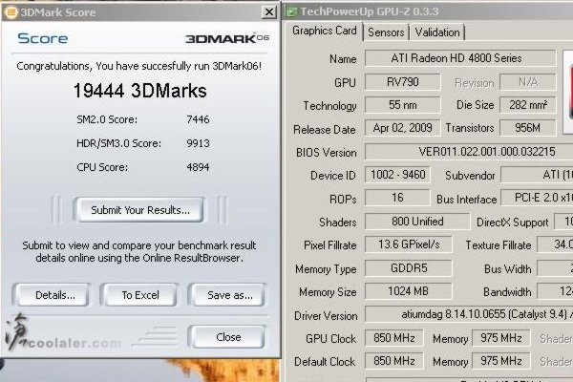This screenshot has width=573, height=382.
Task: Click the Bus Interface field PCI-E 2.0
Action: click(537, 198)
